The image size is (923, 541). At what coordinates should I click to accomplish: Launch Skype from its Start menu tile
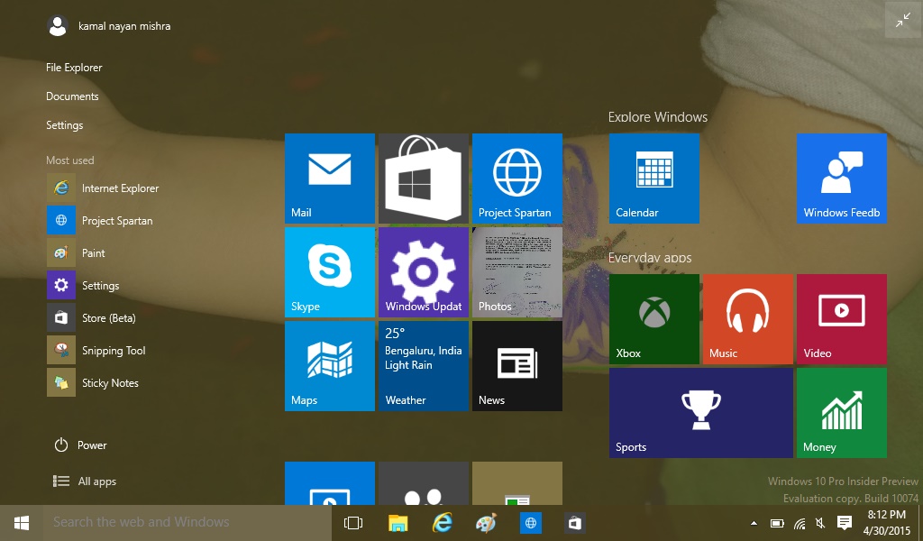click(x=329, y=271)
